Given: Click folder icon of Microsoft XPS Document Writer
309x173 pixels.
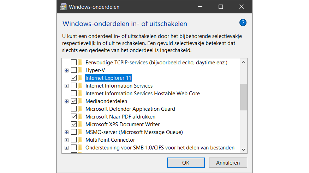Looking at the screenshot, I should 80,124.
